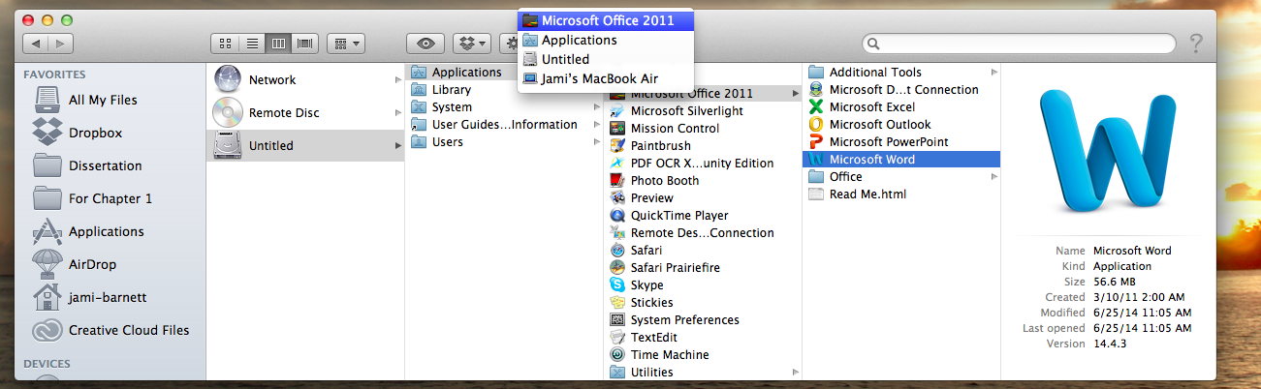Select Remote Des...Connection in app list
The height and width of the screenshot is (389, 1261).
pyautogui.click(x=703, y=232)
